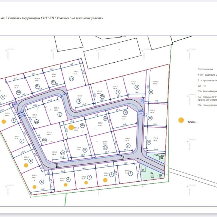This screenshot has height=217, width=217.
Task: Click area value '1013,0' in plot 18
Action: click(156, 82)
